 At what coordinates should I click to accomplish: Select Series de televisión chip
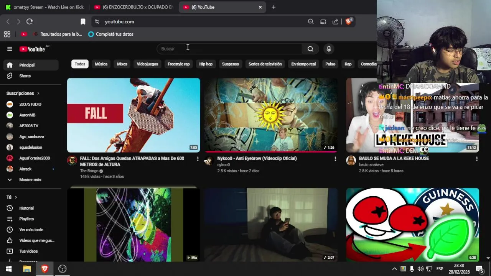tap(265, 64)
